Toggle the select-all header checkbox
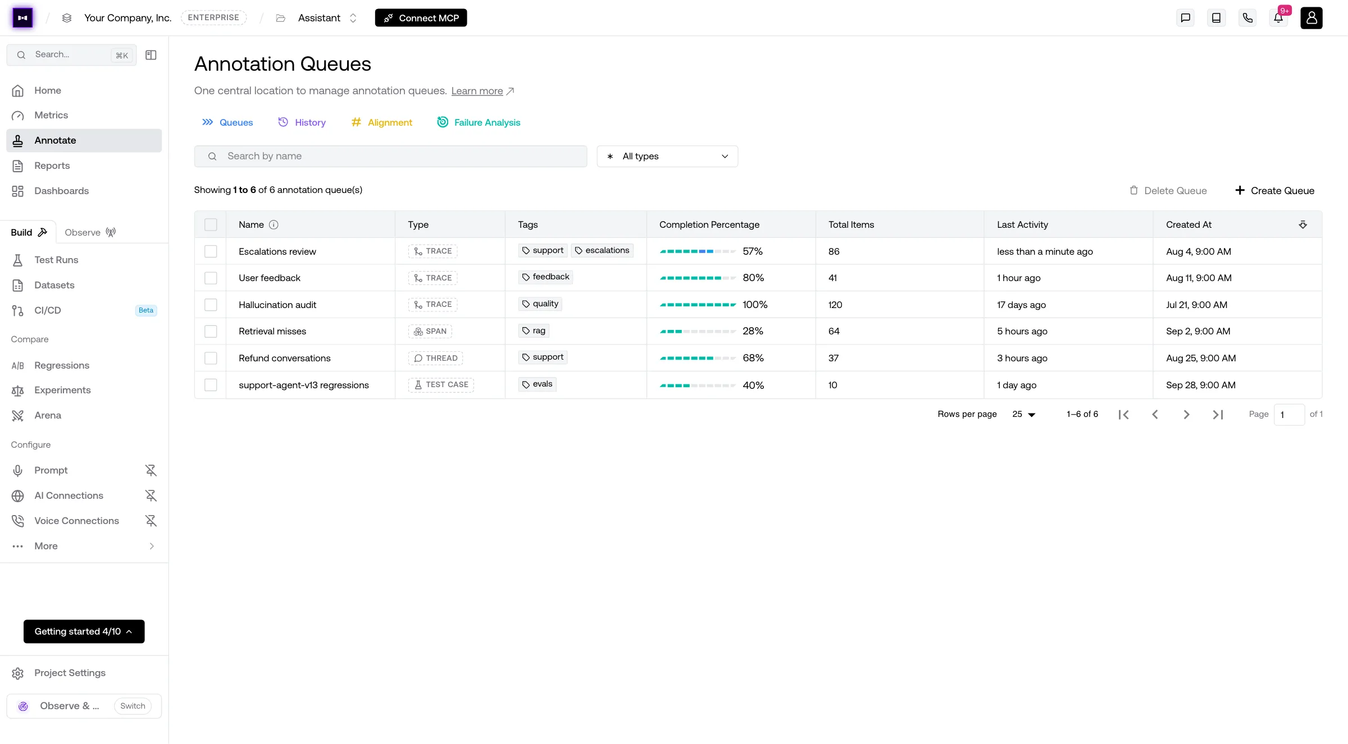The height and width of the screenshot is (744, 1348). tap(211, 224)
